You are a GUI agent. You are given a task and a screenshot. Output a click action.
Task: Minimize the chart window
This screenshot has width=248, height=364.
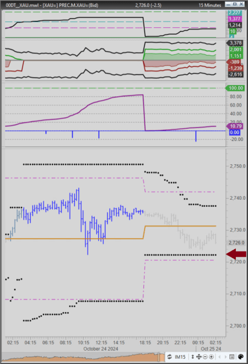pyautogui.click(x=228, y=4)
